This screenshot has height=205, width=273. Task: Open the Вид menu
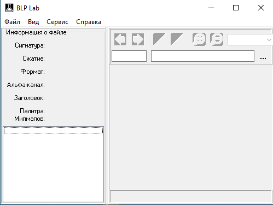[x=33, y=22]
